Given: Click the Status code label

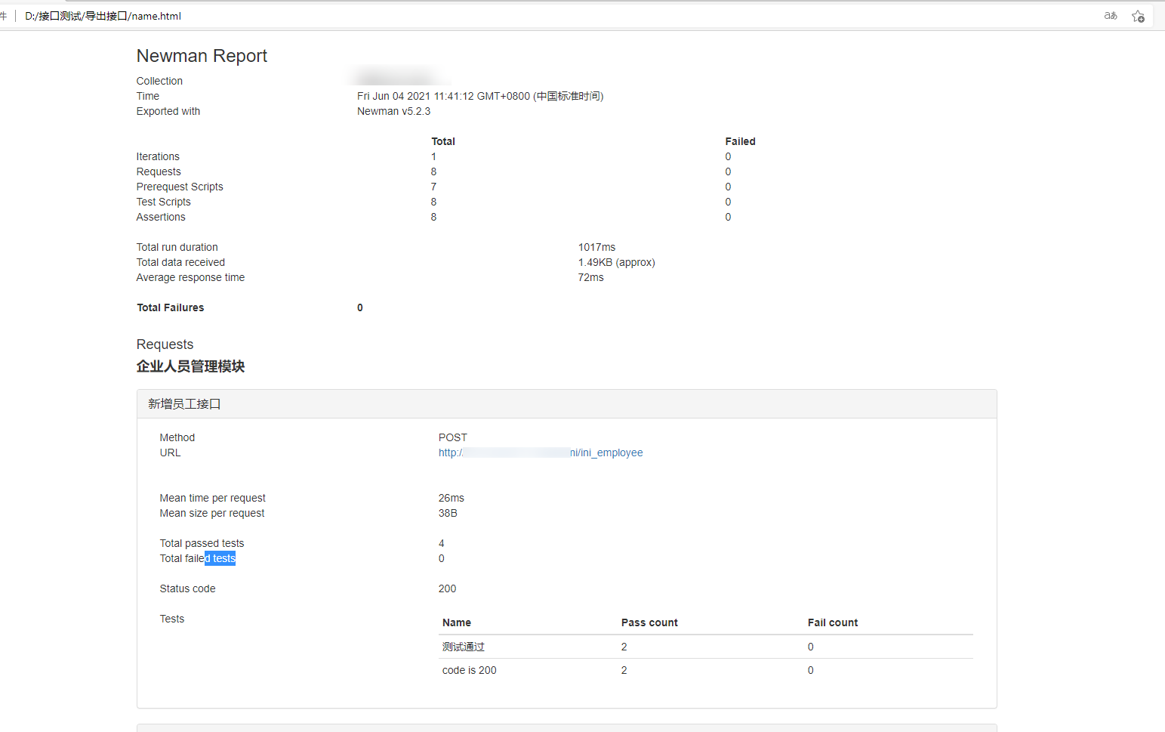Looking at the screenshot, I should click(x=187, y=588).
